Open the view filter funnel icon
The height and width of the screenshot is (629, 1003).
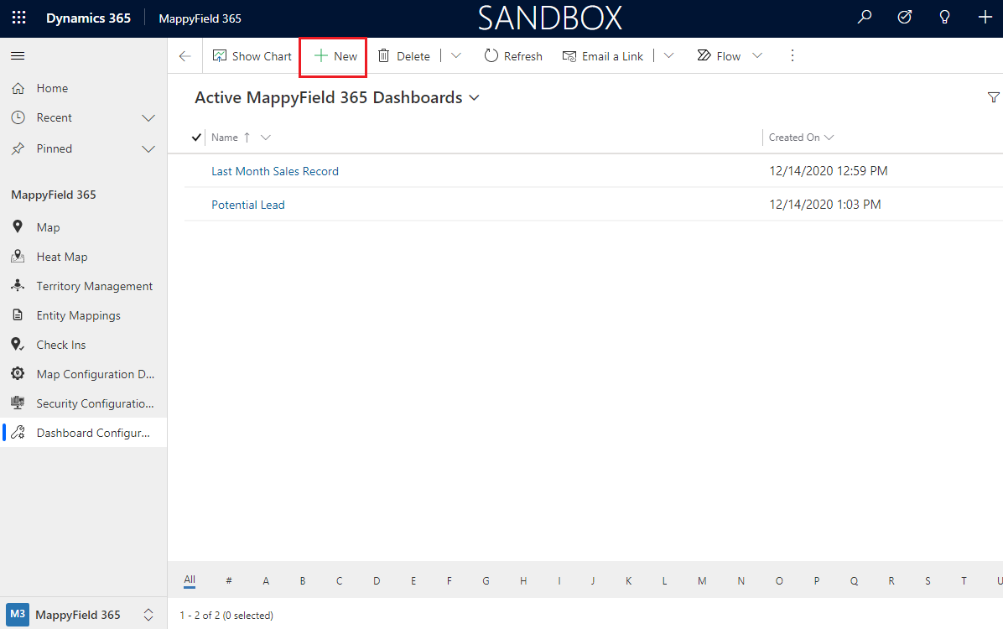click(x=994, y=97)
